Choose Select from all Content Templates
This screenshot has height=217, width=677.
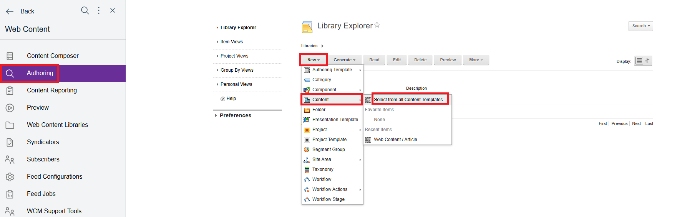pyautogui.click(x=410, y=100)
